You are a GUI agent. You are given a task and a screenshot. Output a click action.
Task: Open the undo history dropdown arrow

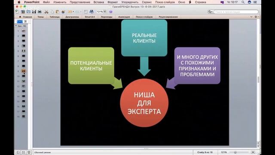[x=73, y=12]
